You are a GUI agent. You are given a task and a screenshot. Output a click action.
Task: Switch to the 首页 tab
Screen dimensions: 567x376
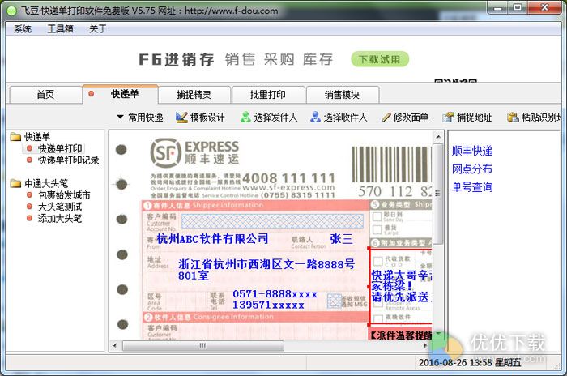45,95
